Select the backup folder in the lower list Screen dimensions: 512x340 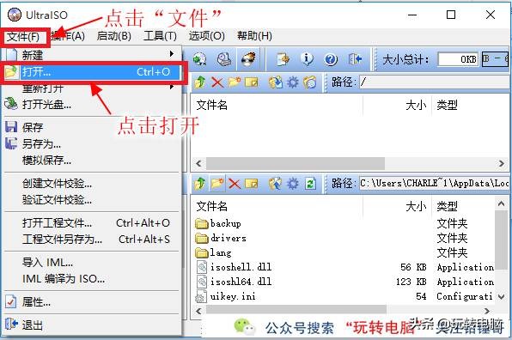(218, 223)
